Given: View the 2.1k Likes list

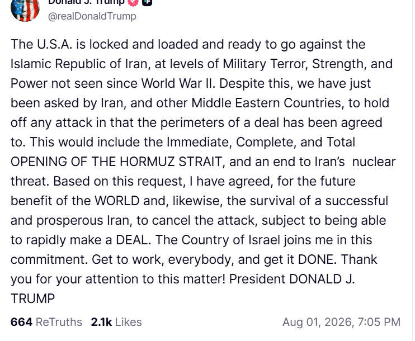Looking at the screenshot, I should tap(116, 322).
